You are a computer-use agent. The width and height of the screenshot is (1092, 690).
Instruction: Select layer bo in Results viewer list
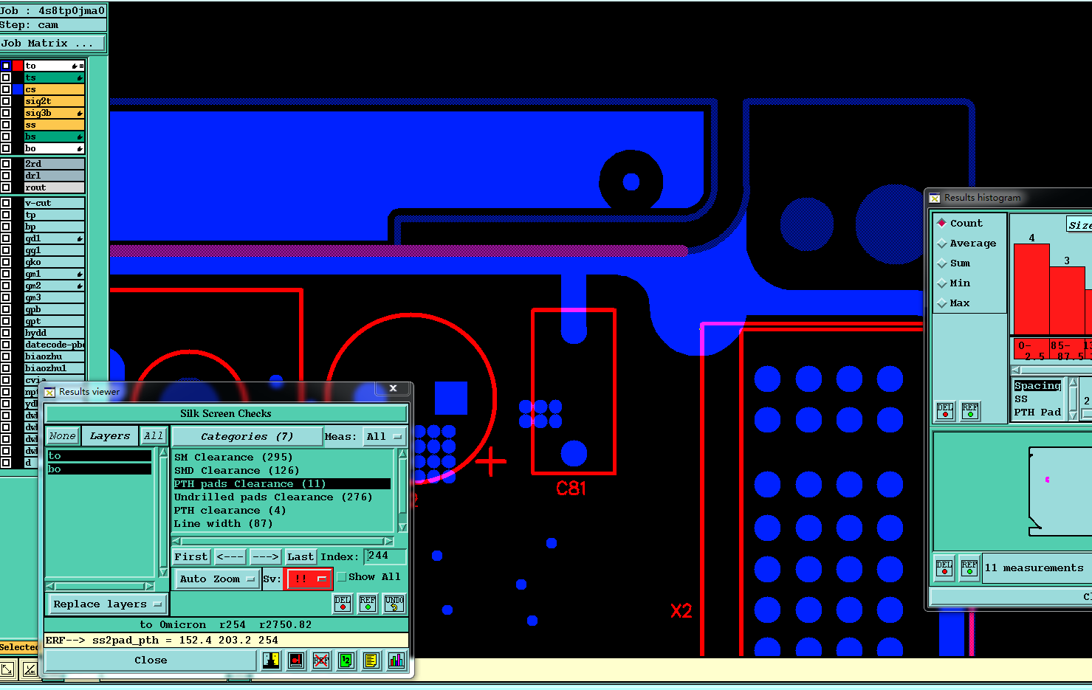pos(100,469)
